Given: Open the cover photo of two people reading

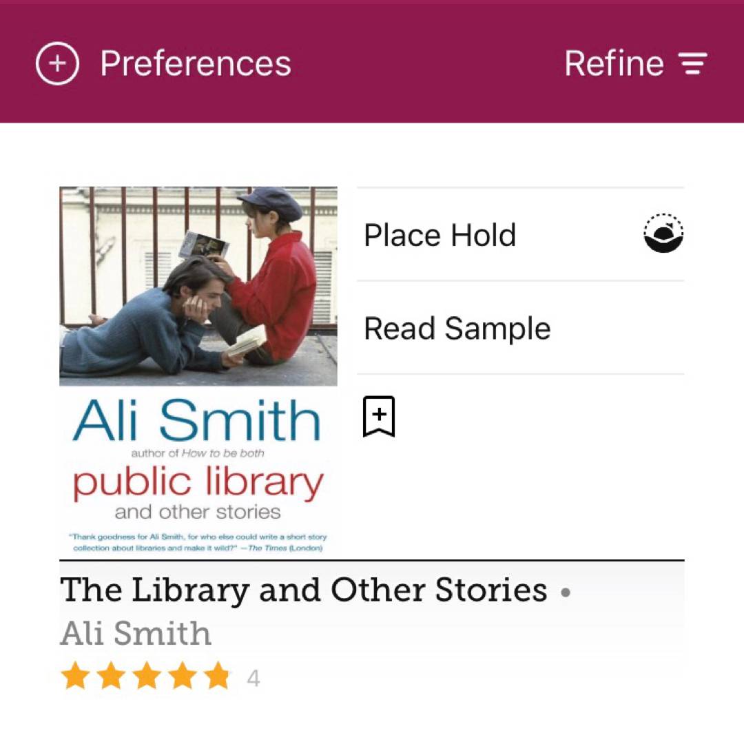Looking at the screenshot, I should [x=198, y=286].
